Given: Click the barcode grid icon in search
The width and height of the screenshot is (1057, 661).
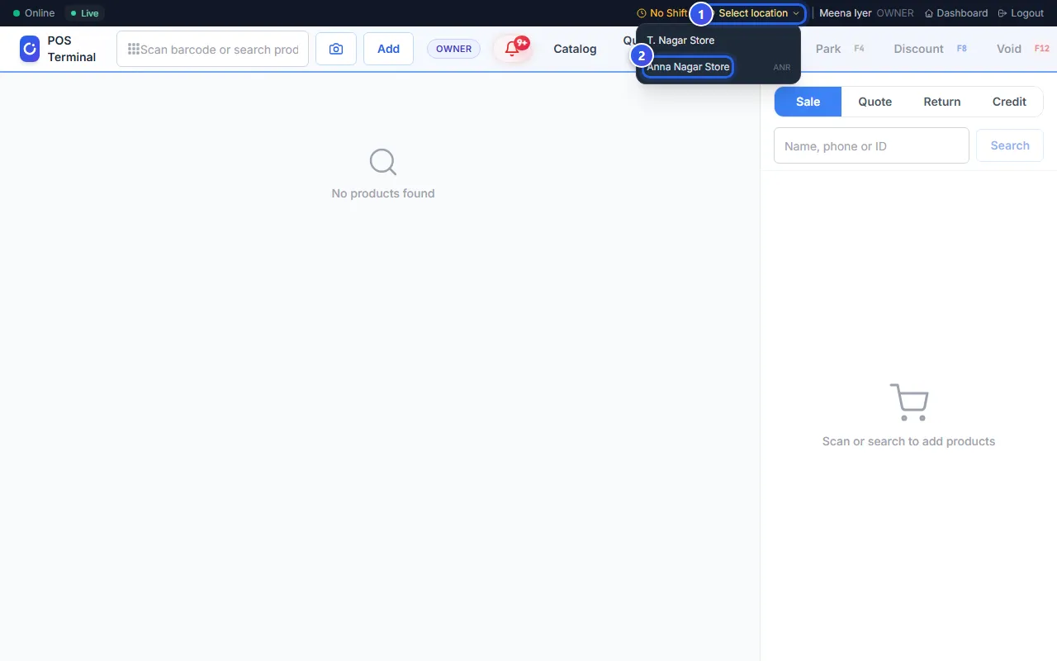Looking at the screenshot, I should pos(133,49).
